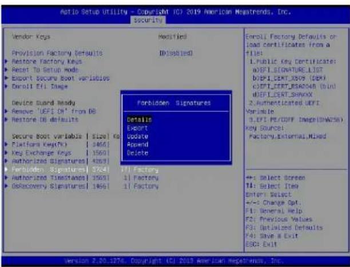The height and width of the screenshot is (267, 350).
Task: Select Provision Factory Defaults option
Action: click(x=57, y=53)
